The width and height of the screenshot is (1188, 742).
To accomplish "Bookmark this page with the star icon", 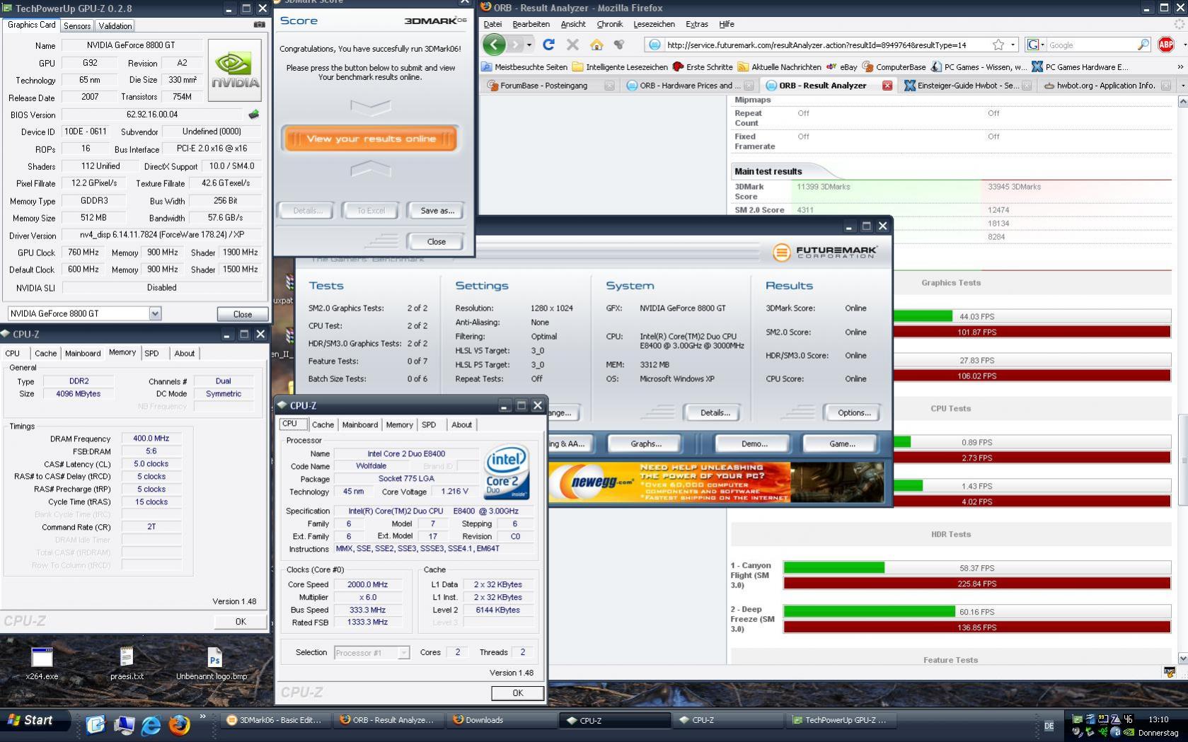I will coord(998,45).
